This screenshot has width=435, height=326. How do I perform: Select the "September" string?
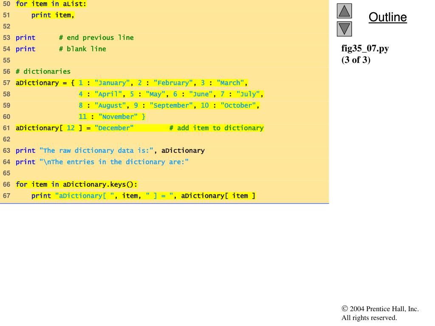point(171,106)
